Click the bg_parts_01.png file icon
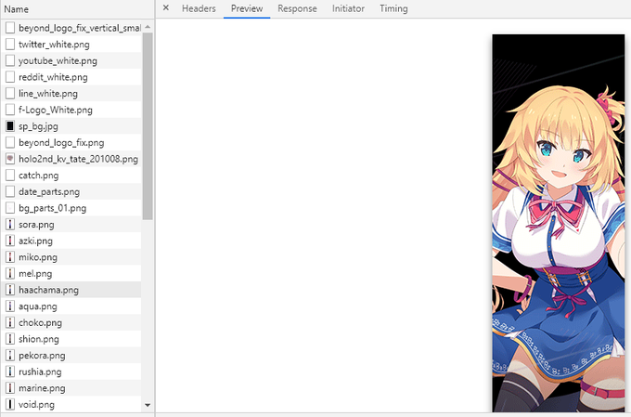 10,208
